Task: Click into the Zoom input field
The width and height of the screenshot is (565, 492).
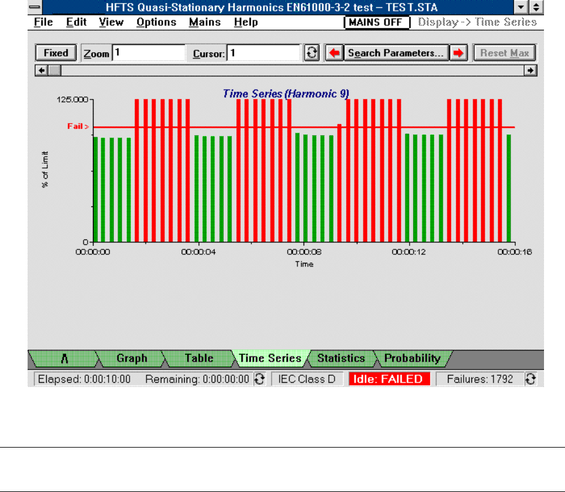Action: pyautogui.click(x=149, y=53)
